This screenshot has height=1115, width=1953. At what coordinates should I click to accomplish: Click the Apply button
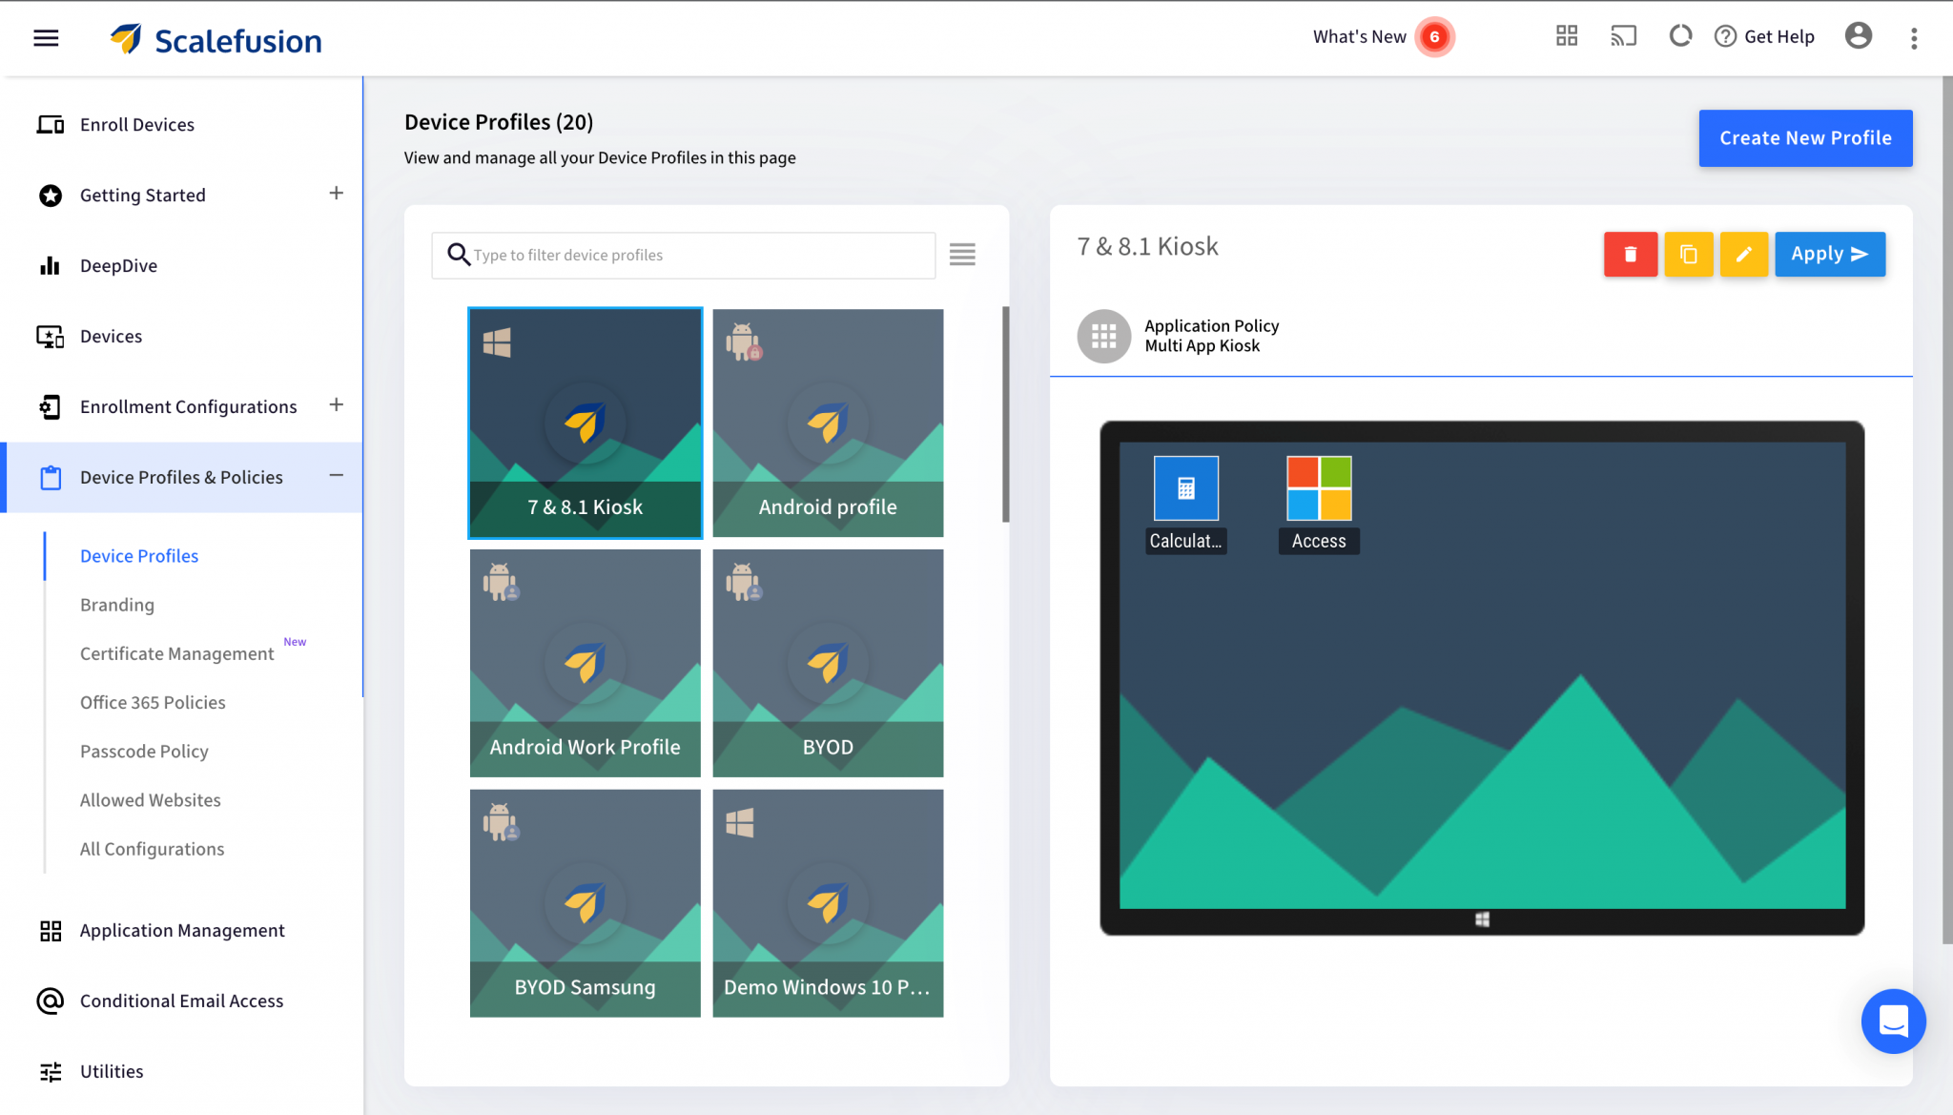[x=1829, y=254]
